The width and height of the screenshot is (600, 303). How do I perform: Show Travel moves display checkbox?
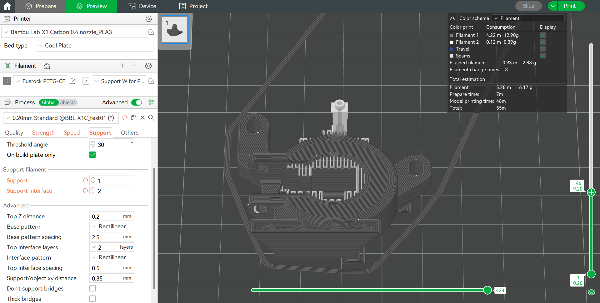tap(543, 49)
